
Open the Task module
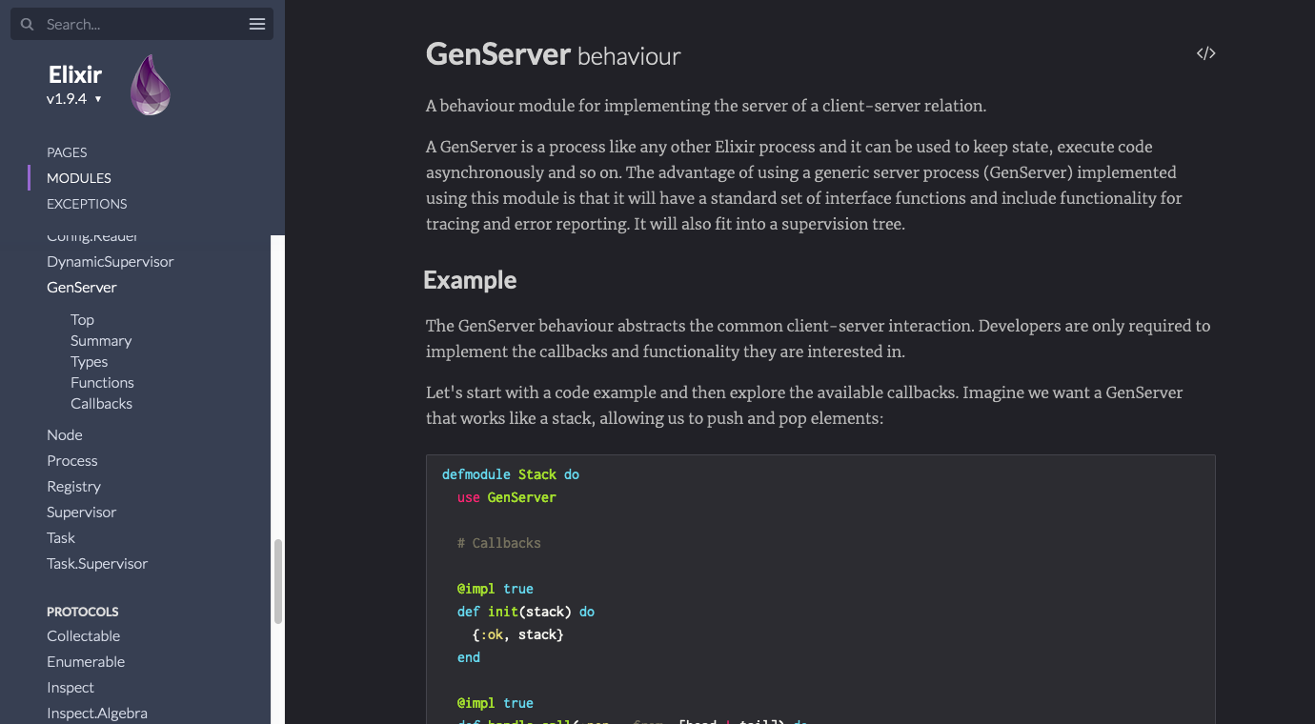click(61, 537)
